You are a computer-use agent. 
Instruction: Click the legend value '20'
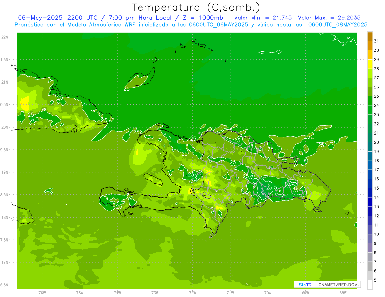click(x=377, y=142)
